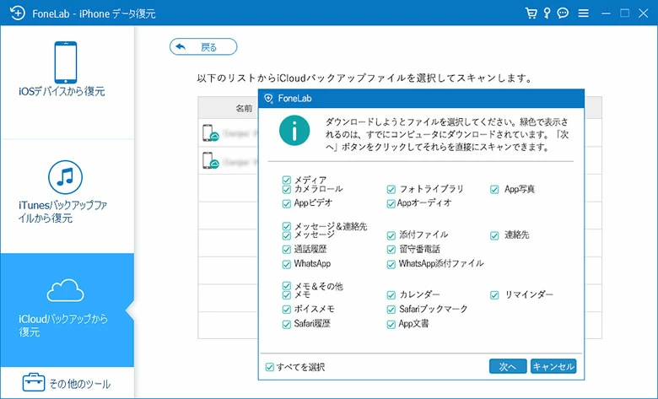Toggle the メモ＆その他 group checkbox
Image resolution: width=658 pixels, height=399 pixels.
pos(288,286)
